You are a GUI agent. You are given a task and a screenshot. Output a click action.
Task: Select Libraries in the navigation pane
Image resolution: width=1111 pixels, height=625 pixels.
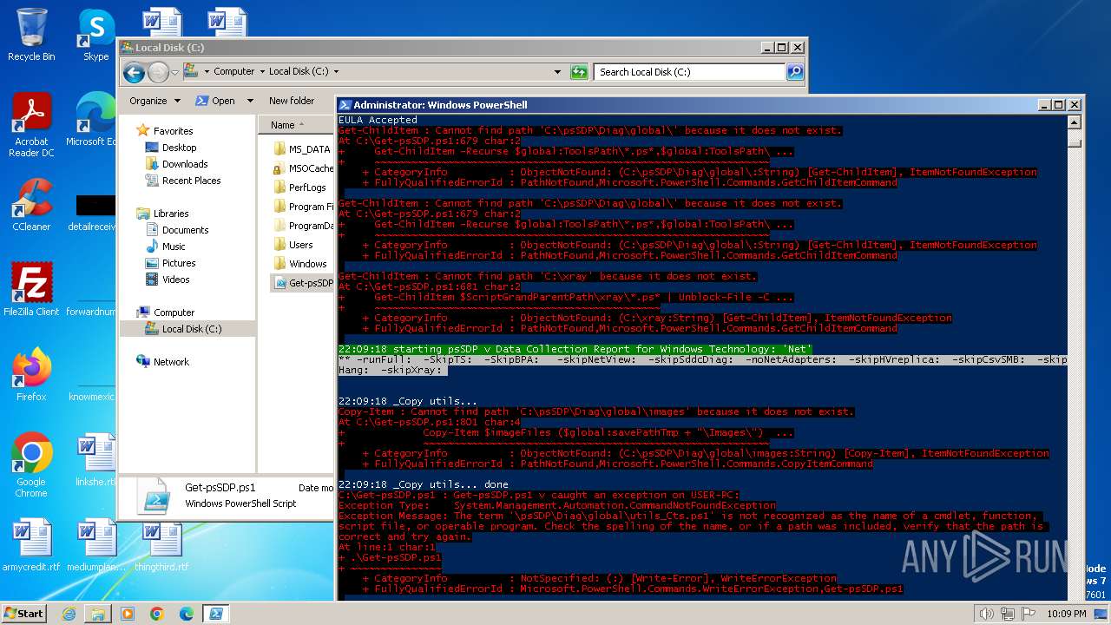click(171, 214)
